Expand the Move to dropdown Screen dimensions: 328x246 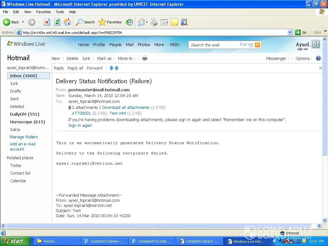click(126, 58)
